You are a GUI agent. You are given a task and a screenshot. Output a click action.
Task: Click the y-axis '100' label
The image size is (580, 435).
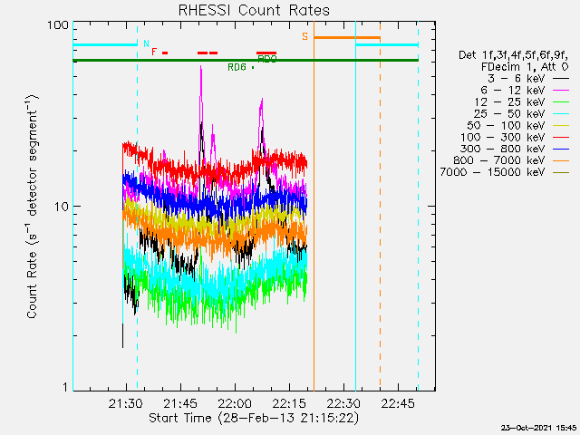coord(58,25)
